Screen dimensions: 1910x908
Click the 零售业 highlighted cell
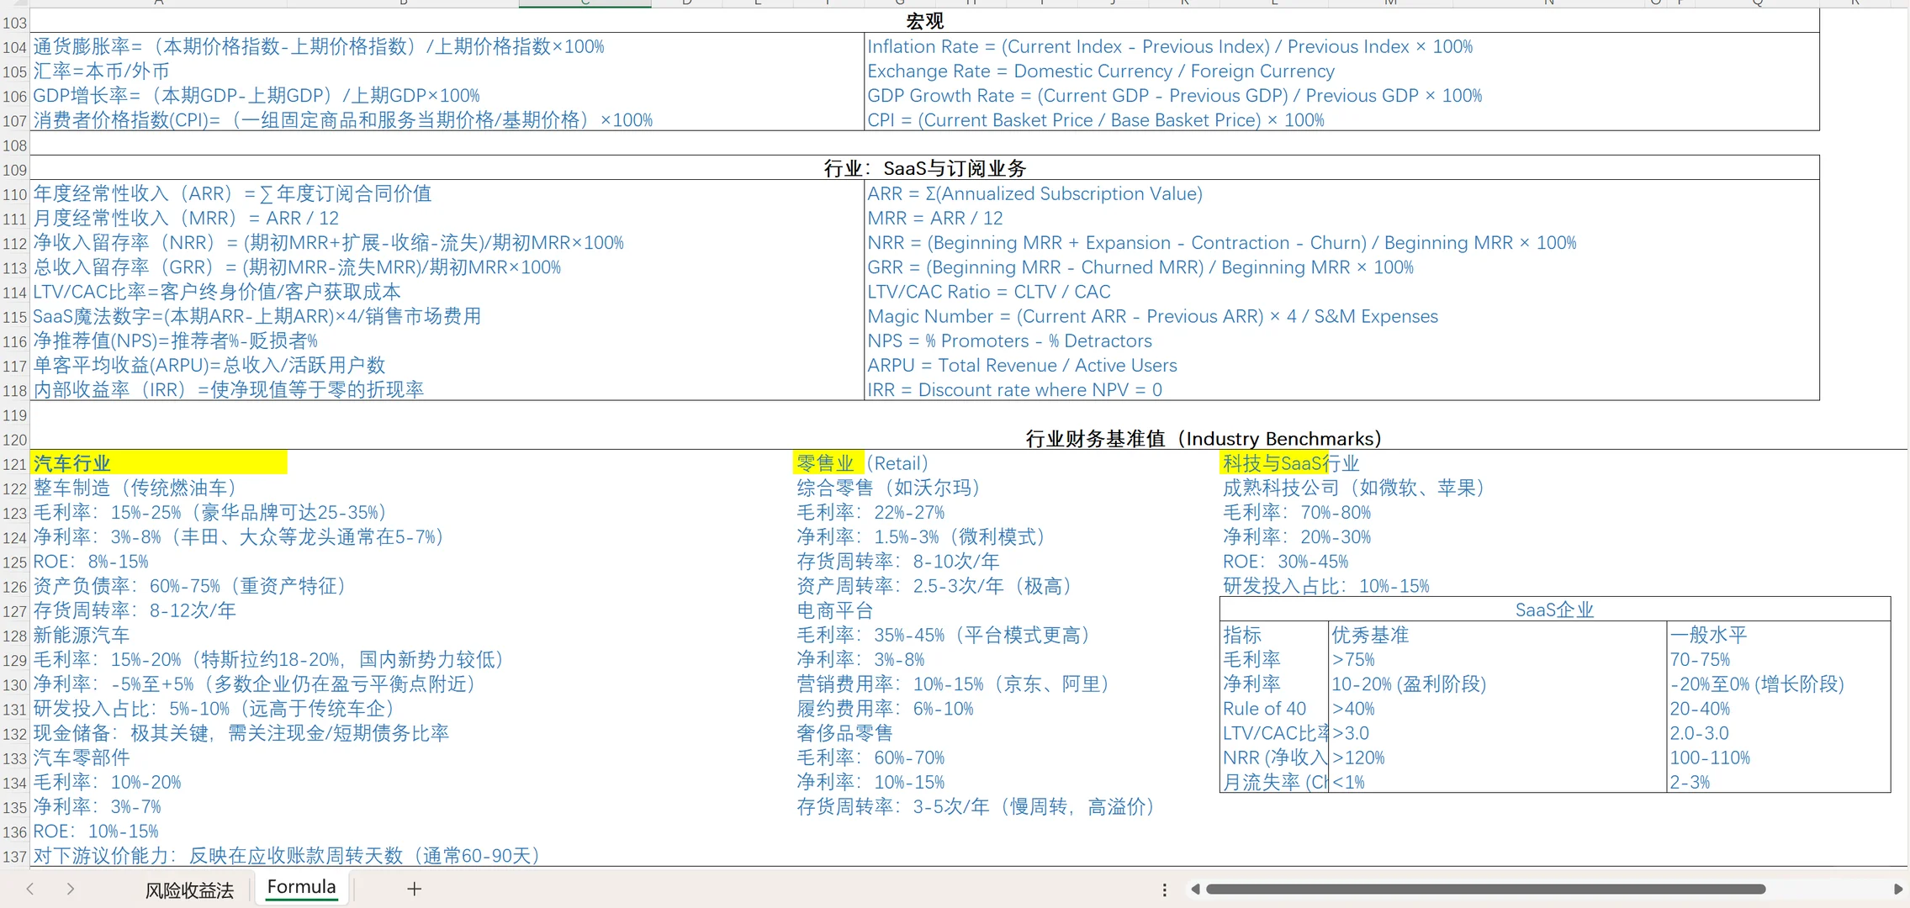point(825,463)
